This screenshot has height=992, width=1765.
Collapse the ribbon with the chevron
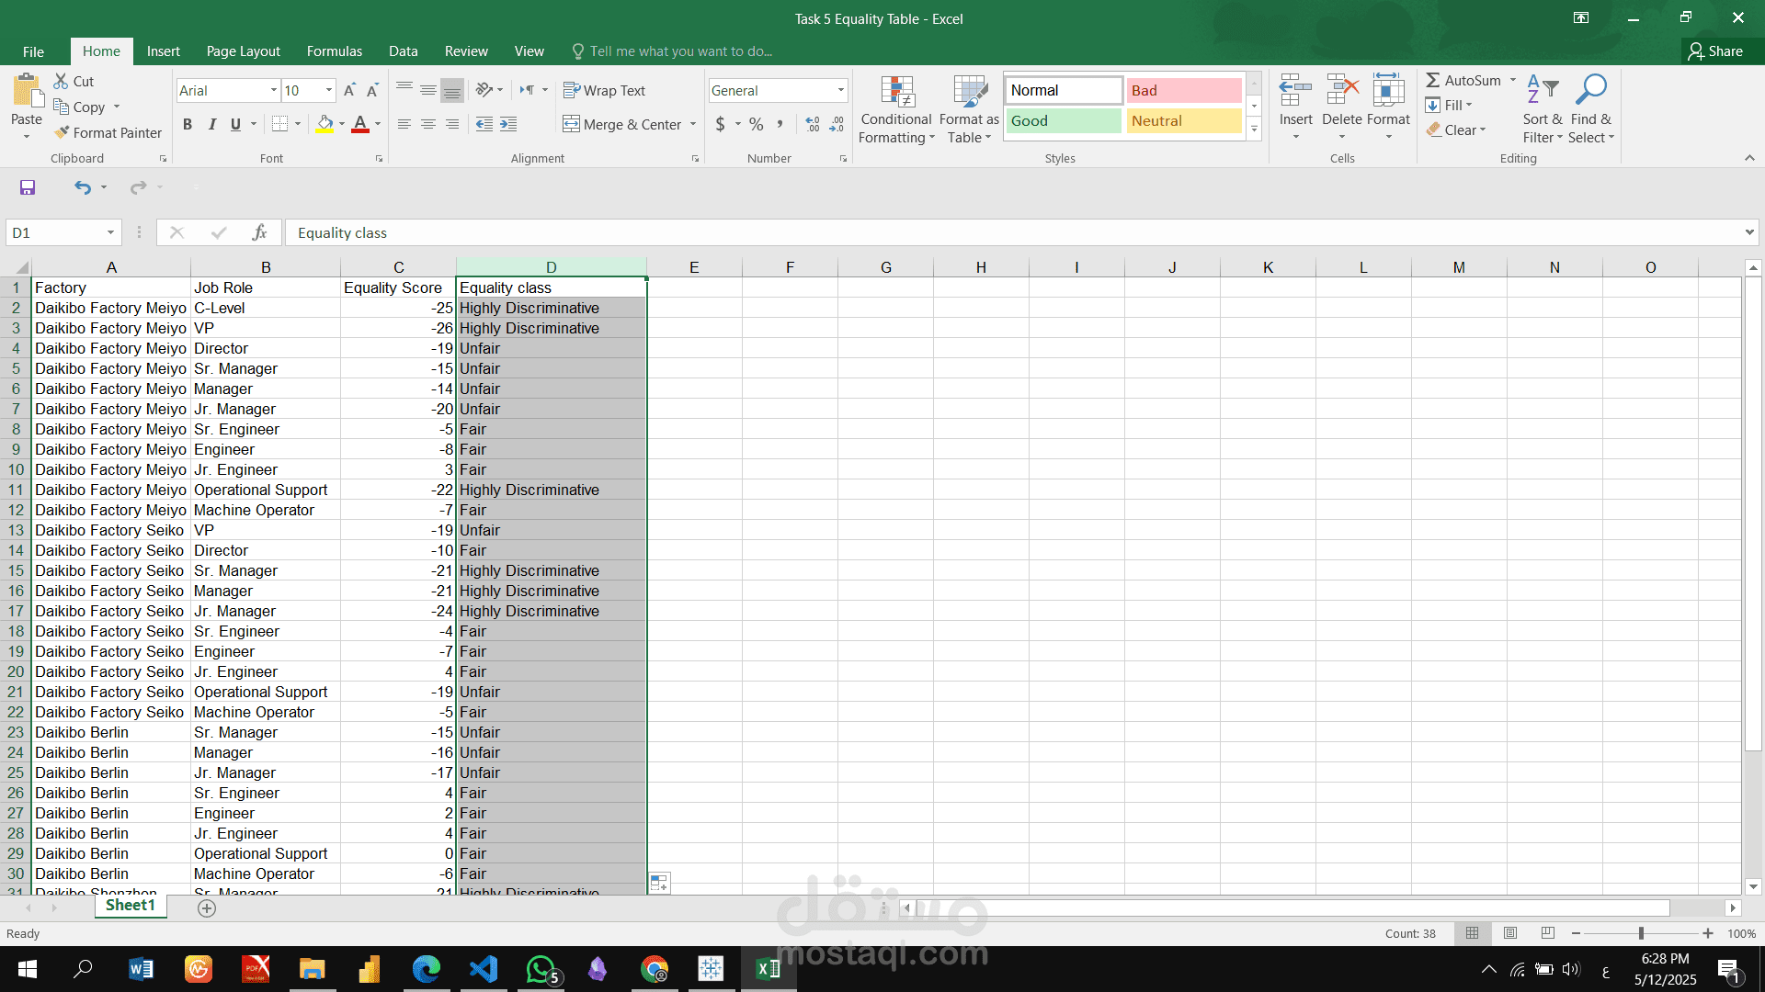[x=1749, y=158]
